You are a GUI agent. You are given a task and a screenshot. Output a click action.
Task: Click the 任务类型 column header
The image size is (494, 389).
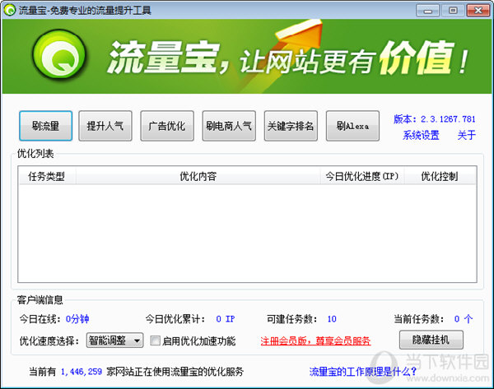point(46,176)
